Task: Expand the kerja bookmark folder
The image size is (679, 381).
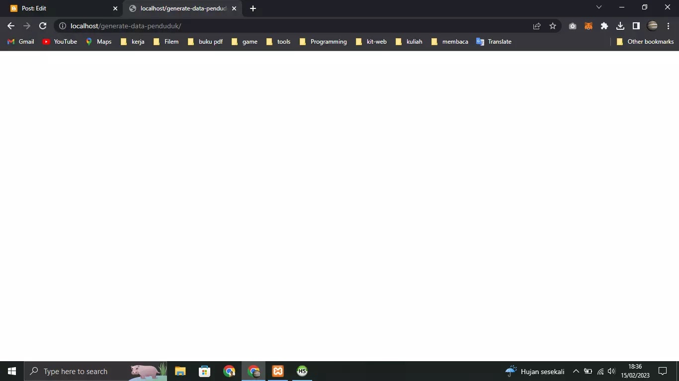Action: 133,42
